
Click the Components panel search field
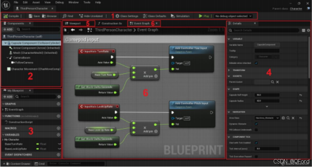(x=38, y=30)
